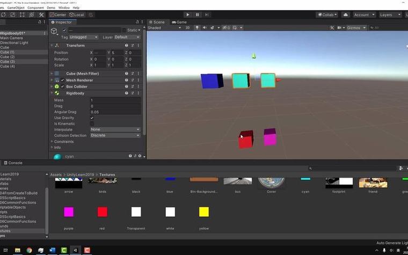Lock the Inspector panel
408x255 pixels.
coord(137,22)
